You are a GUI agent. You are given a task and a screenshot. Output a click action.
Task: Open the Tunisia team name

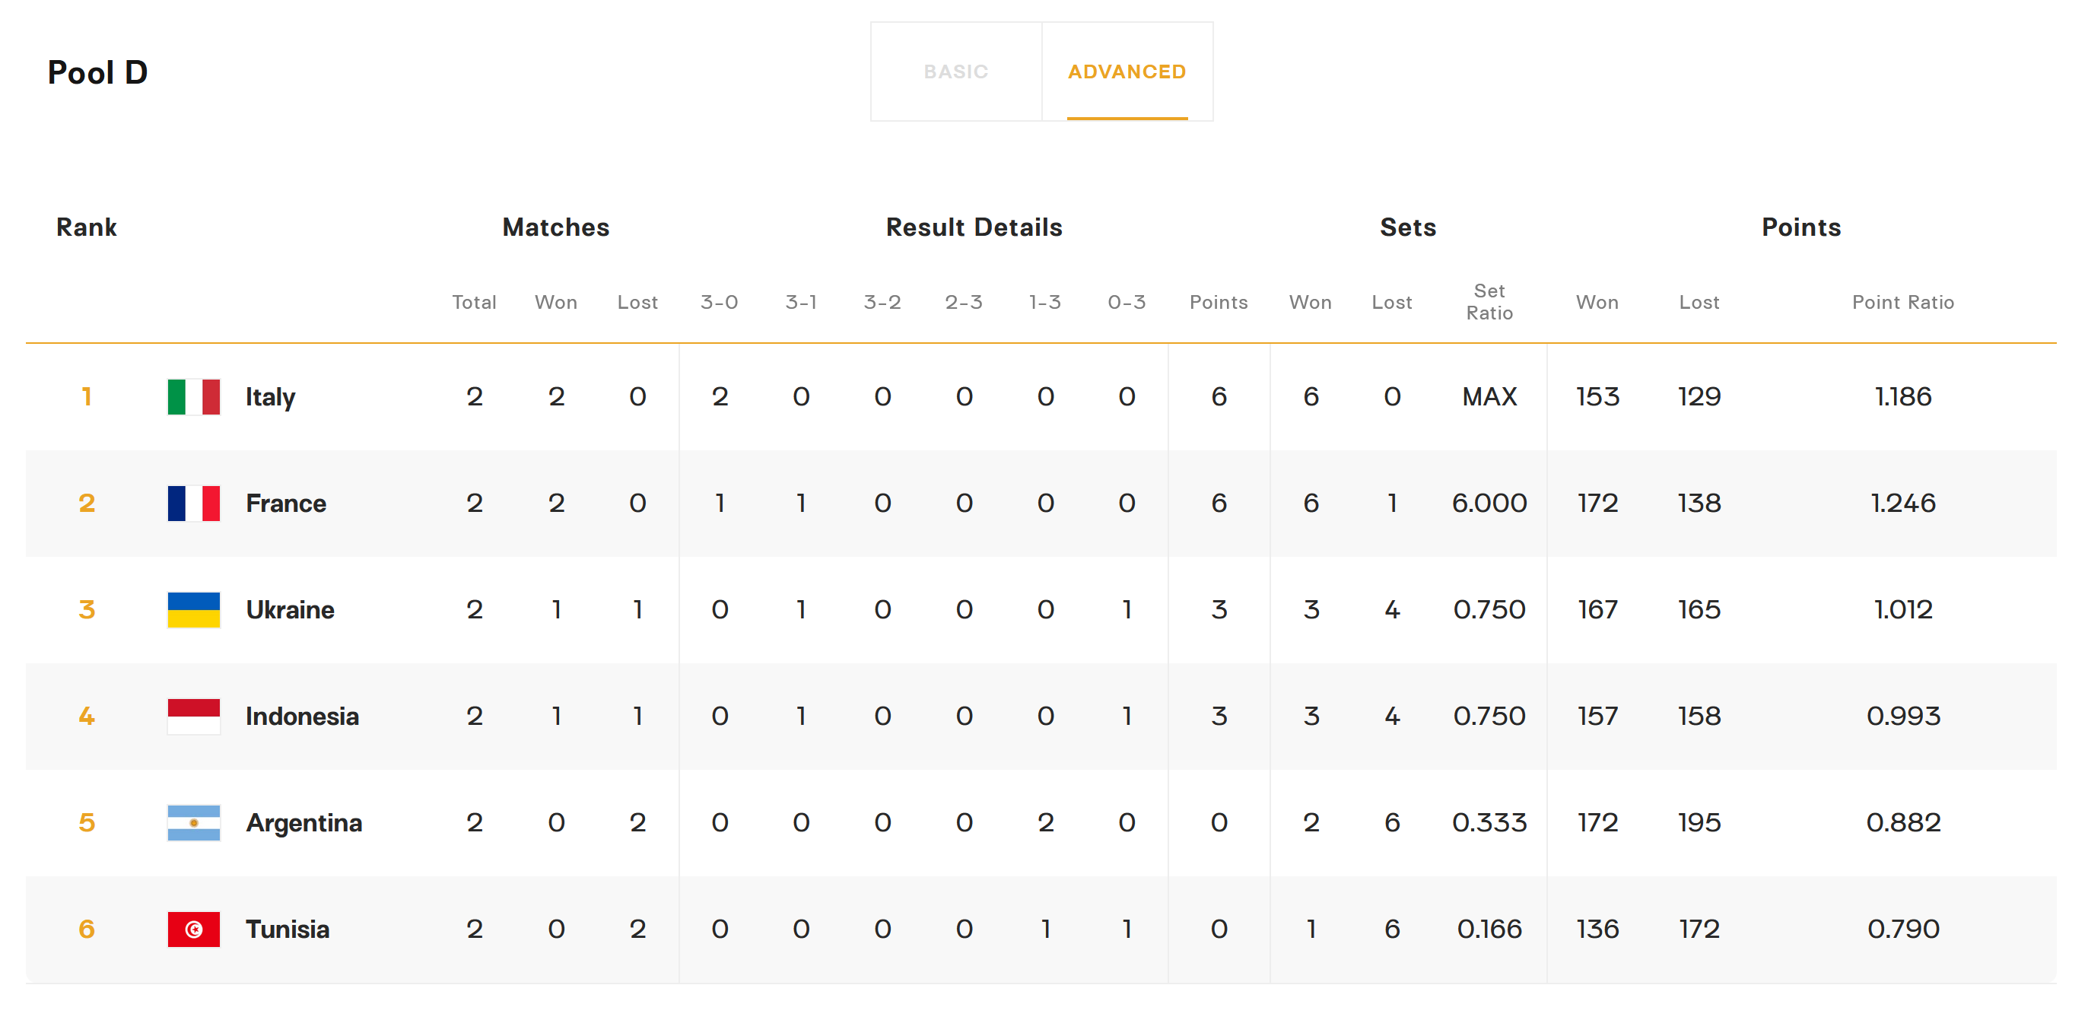[287, 929]
